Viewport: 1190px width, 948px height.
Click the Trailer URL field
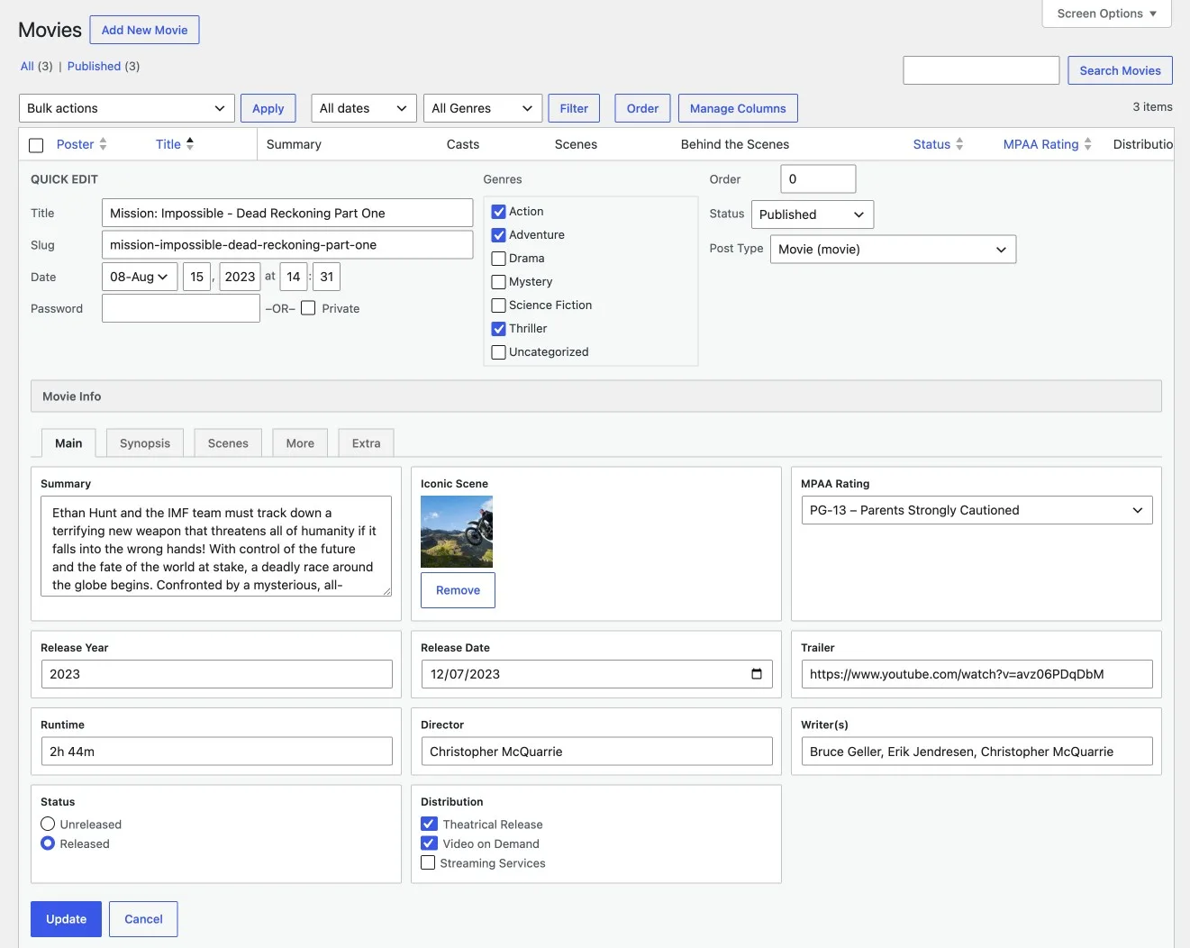pyautogui.click(x=977, y=674)
